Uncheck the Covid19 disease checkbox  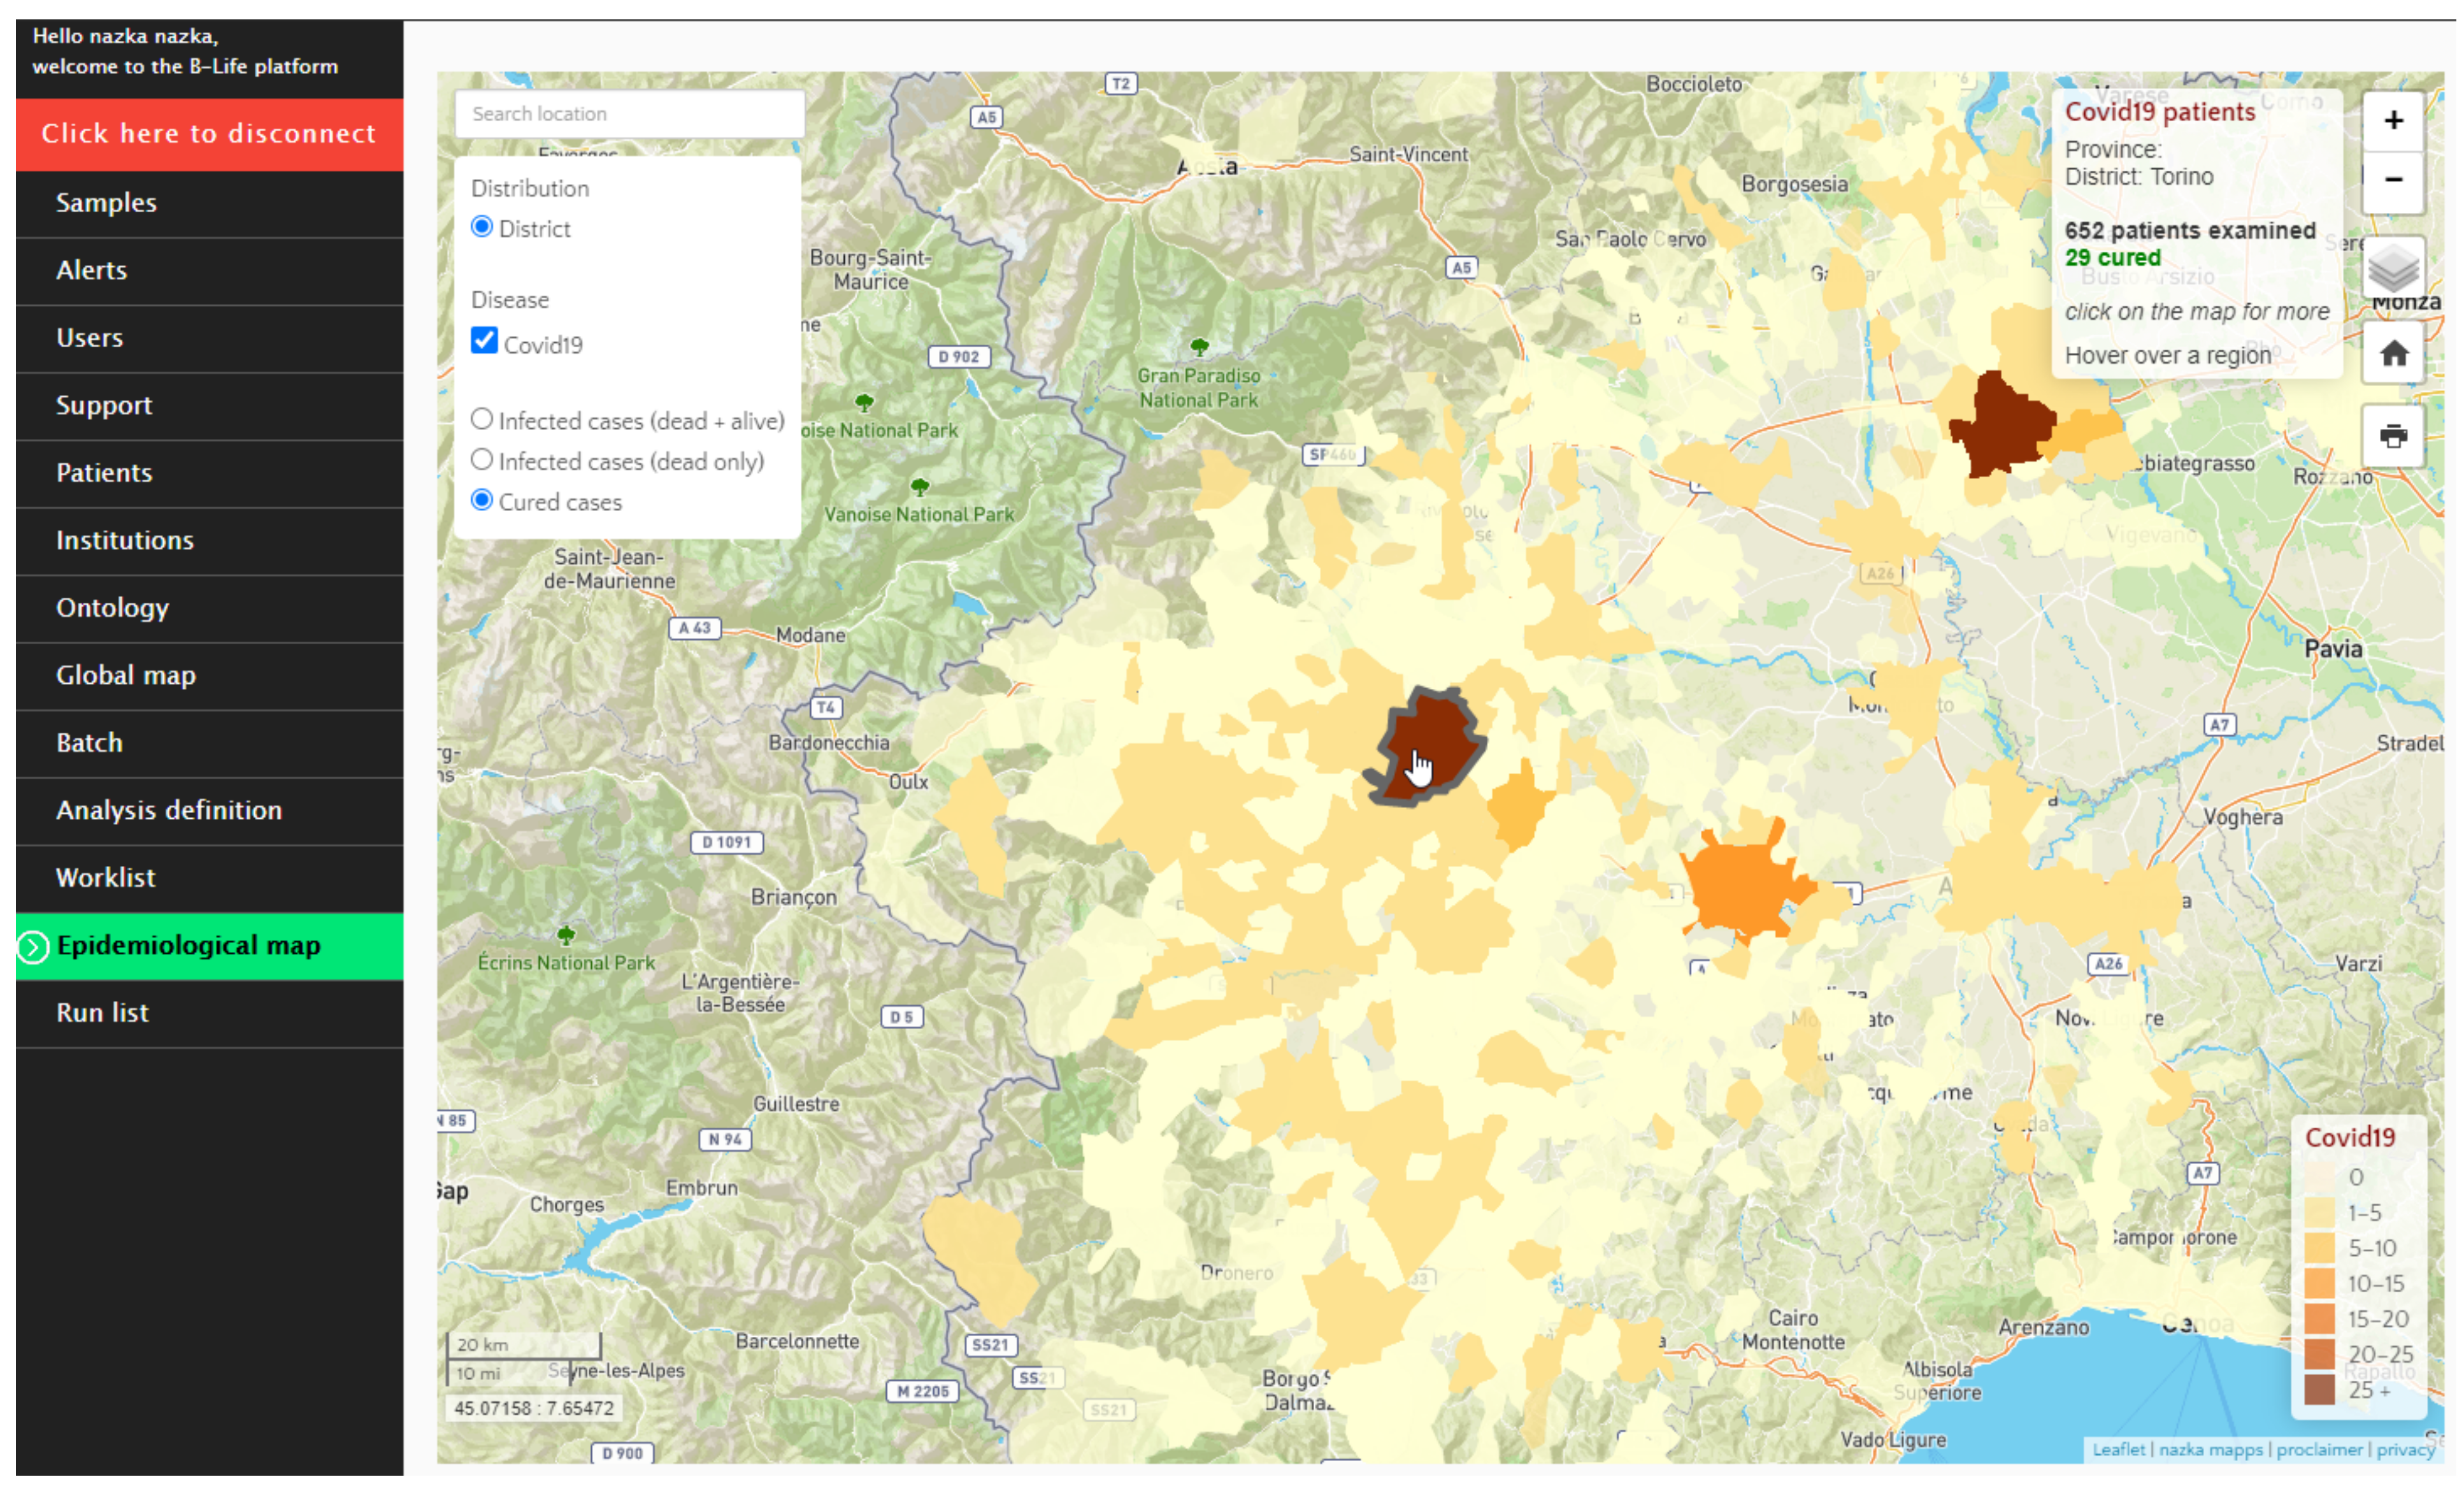[x=484, y=341]
